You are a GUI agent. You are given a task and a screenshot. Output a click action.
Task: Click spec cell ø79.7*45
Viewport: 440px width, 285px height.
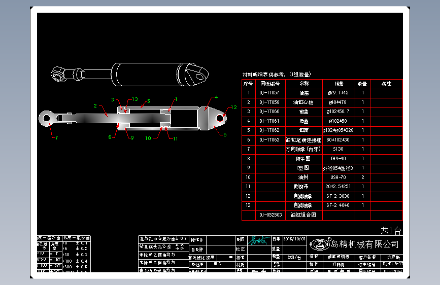pyautogui.click(x=338, y=93)
